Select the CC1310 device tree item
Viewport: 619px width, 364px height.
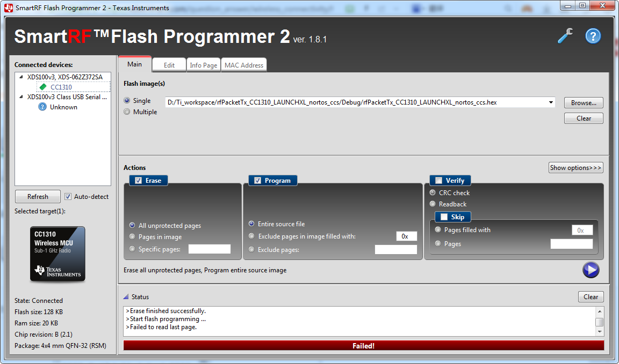[x=61, y=87]
